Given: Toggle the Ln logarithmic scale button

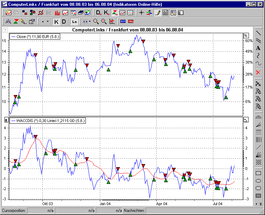Looking at the screenshot, I should coord(74,22).
